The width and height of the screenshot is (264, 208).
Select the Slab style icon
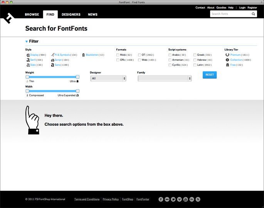[28, 65]
